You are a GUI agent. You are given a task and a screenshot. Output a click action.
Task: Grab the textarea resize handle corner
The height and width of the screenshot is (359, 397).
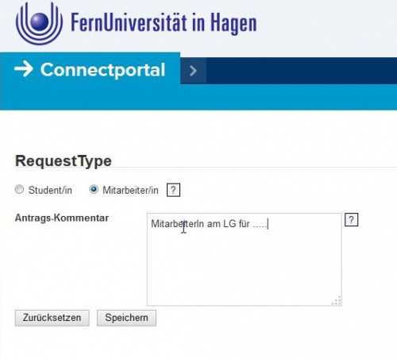tap(337, 301)
